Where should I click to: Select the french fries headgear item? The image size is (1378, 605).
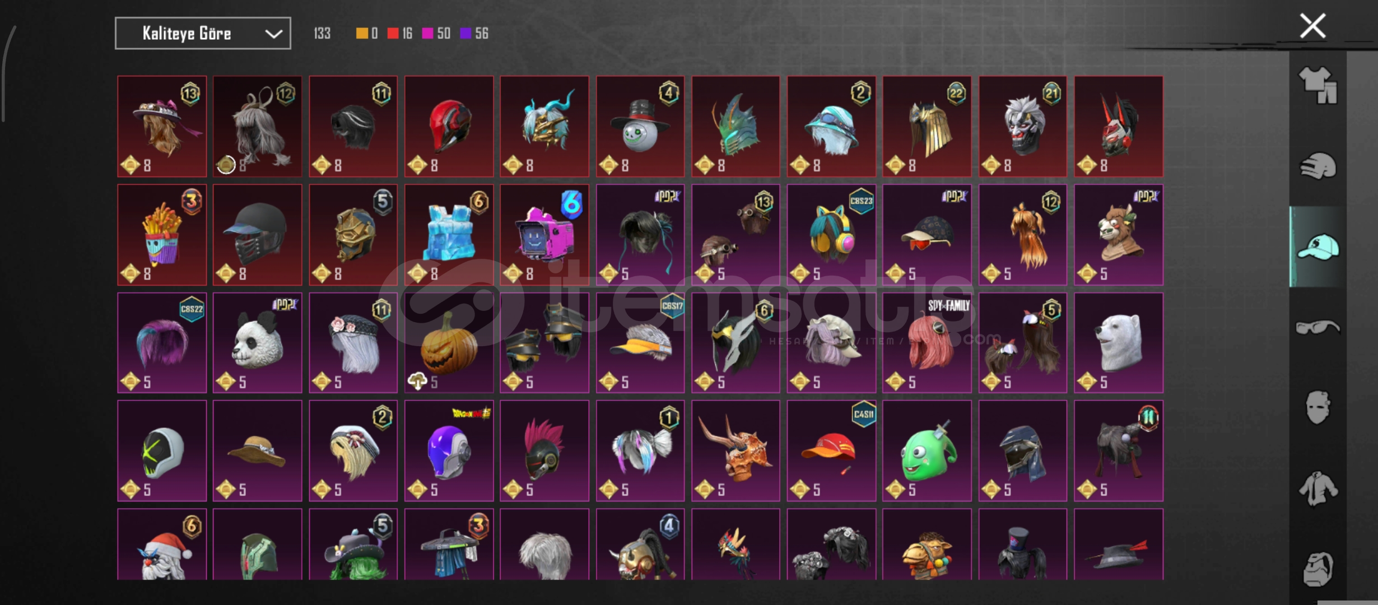(162, 235)
